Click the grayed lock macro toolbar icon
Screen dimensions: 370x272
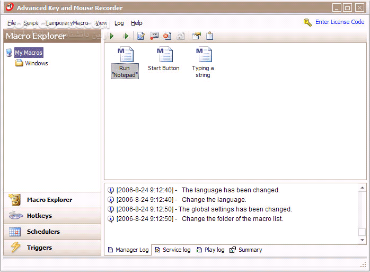181,36
